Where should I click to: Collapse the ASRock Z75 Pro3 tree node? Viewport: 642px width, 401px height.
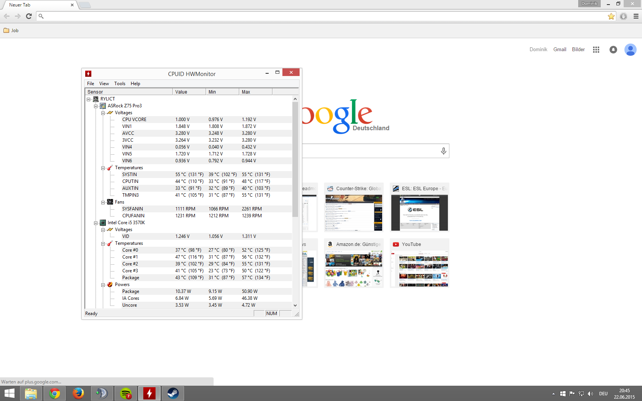[x=96, y=106]
